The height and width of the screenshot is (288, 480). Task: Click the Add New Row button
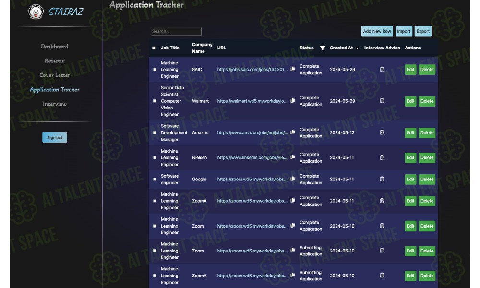pos(377,31)
